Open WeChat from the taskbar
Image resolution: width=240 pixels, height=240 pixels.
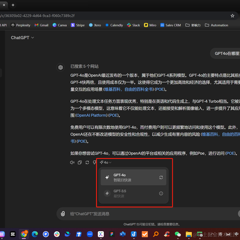pyautogui.click(x=178, y=234)
